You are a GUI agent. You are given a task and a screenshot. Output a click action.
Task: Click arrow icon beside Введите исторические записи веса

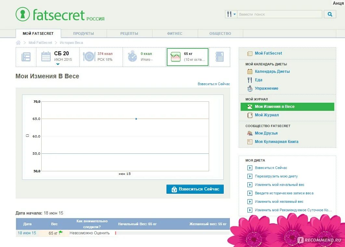point(250,193)
